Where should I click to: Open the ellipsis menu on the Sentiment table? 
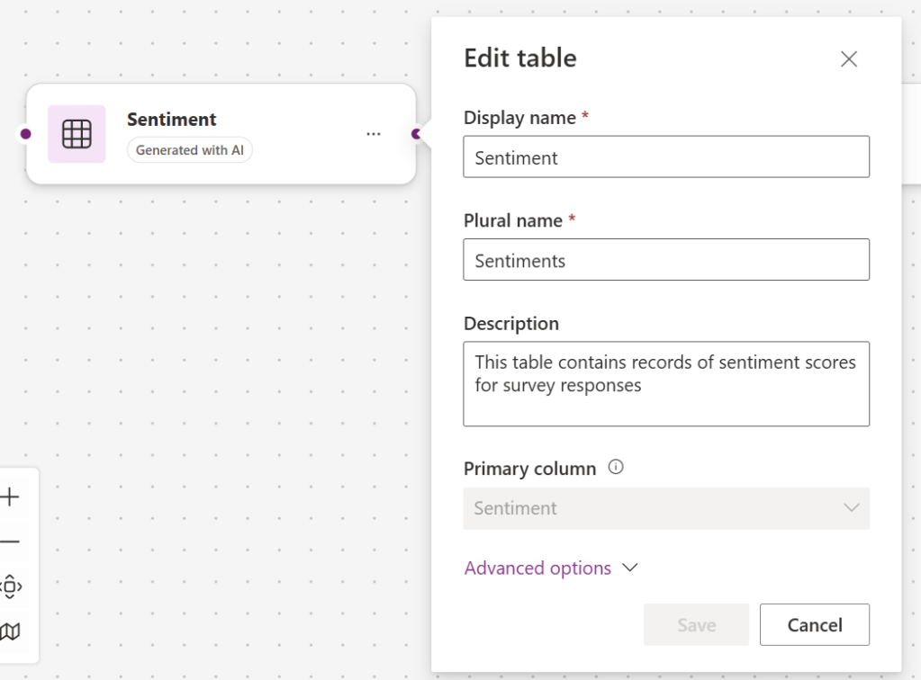pos(373,133)
